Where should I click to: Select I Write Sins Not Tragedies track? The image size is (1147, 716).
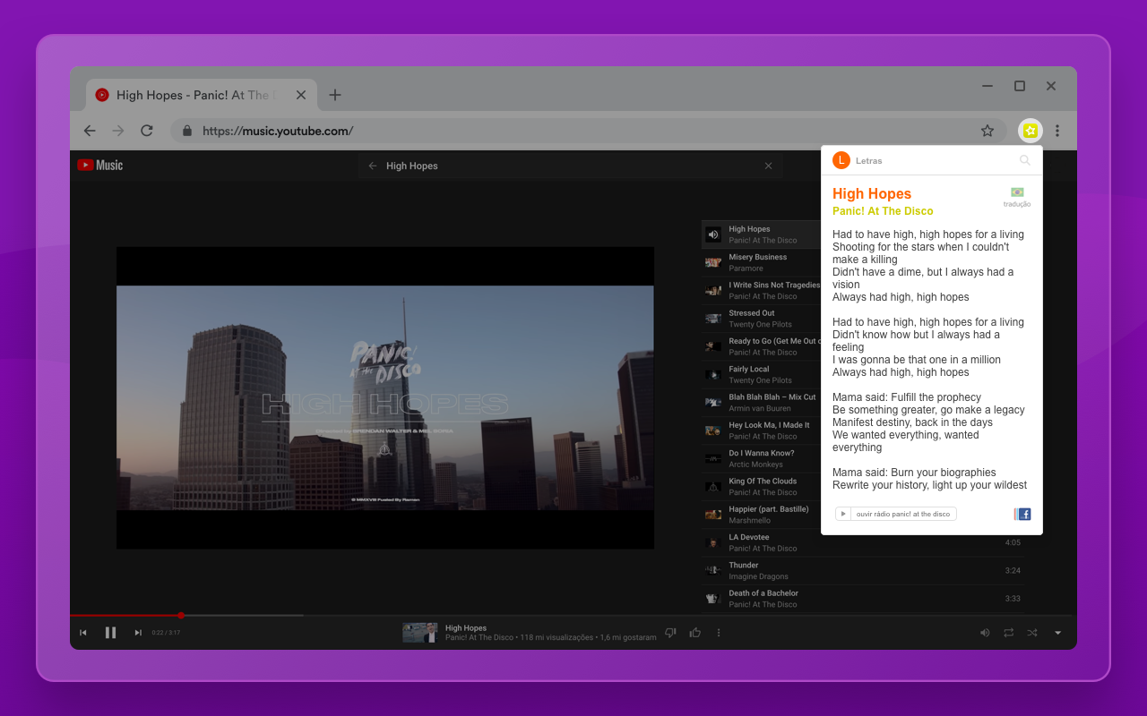pyautogui.click(x=761, y=290)
